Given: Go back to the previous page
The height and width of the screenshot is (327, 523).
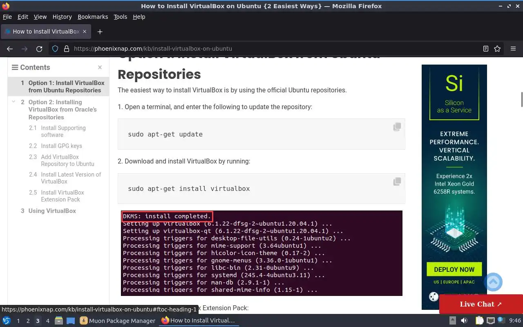Looking at the screenshot, I should [10, 49].
